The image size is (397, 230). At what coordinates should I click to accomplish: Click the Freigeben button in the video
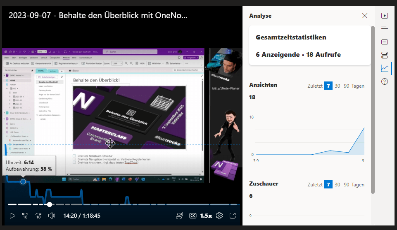[x=191, y=58]
